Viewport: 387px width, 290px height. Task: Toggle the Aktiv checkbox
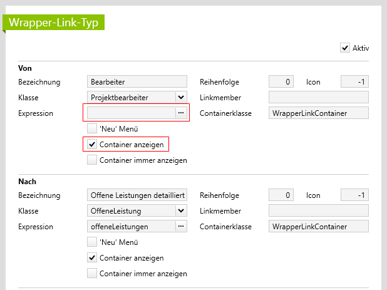click(x=345, y=48)
